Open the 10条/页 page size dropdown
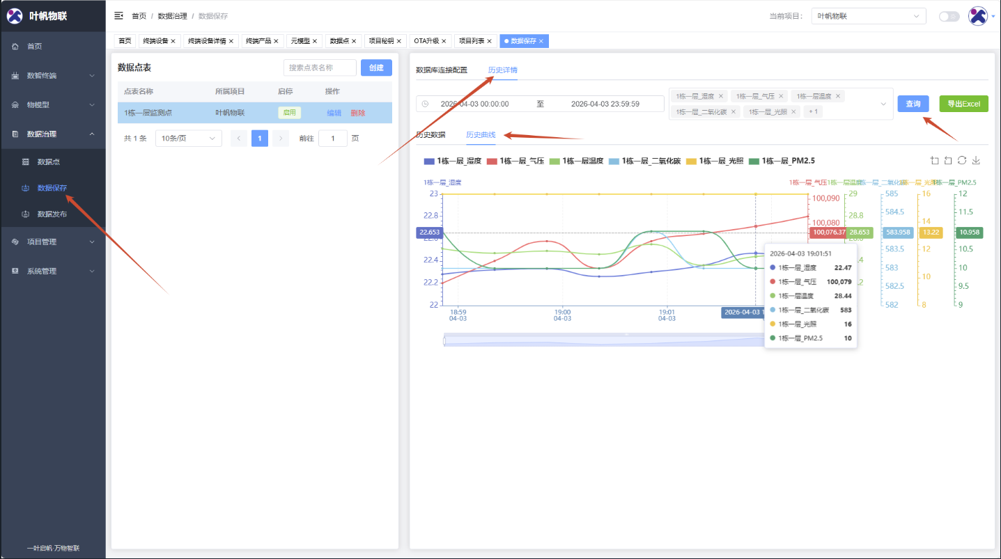The height and width of the screenshot is (559, 1001). pyautogui.click(x=188, y=139)
